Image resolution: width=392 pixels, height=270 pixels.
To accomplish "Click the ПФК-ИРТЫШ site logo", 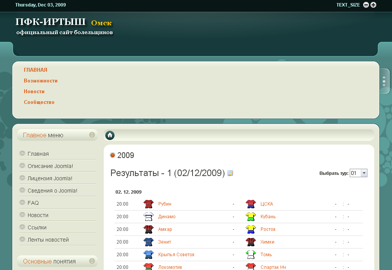I will pos(64,26).
